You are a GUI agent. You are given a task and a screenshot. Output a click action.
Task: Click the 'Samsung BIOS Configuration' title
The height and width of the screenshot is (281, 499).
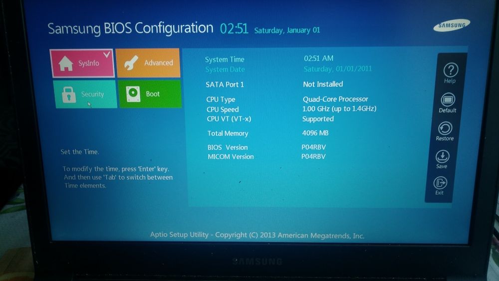(x=130, y=28)
